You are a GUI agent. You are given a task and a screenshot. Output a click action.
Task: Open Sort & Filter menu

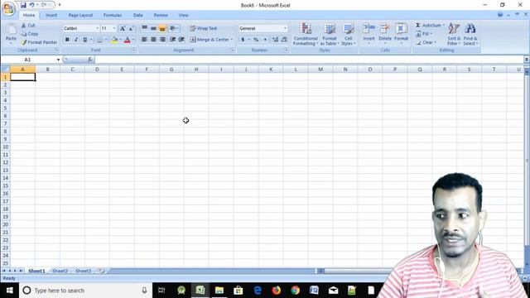pyautogui.click(x=454, y=34)
